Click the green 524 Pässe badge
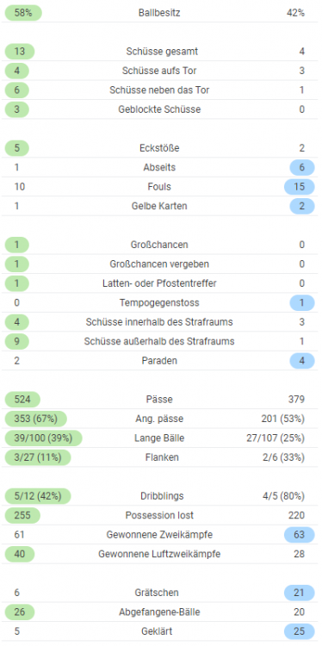 (22, 400)
